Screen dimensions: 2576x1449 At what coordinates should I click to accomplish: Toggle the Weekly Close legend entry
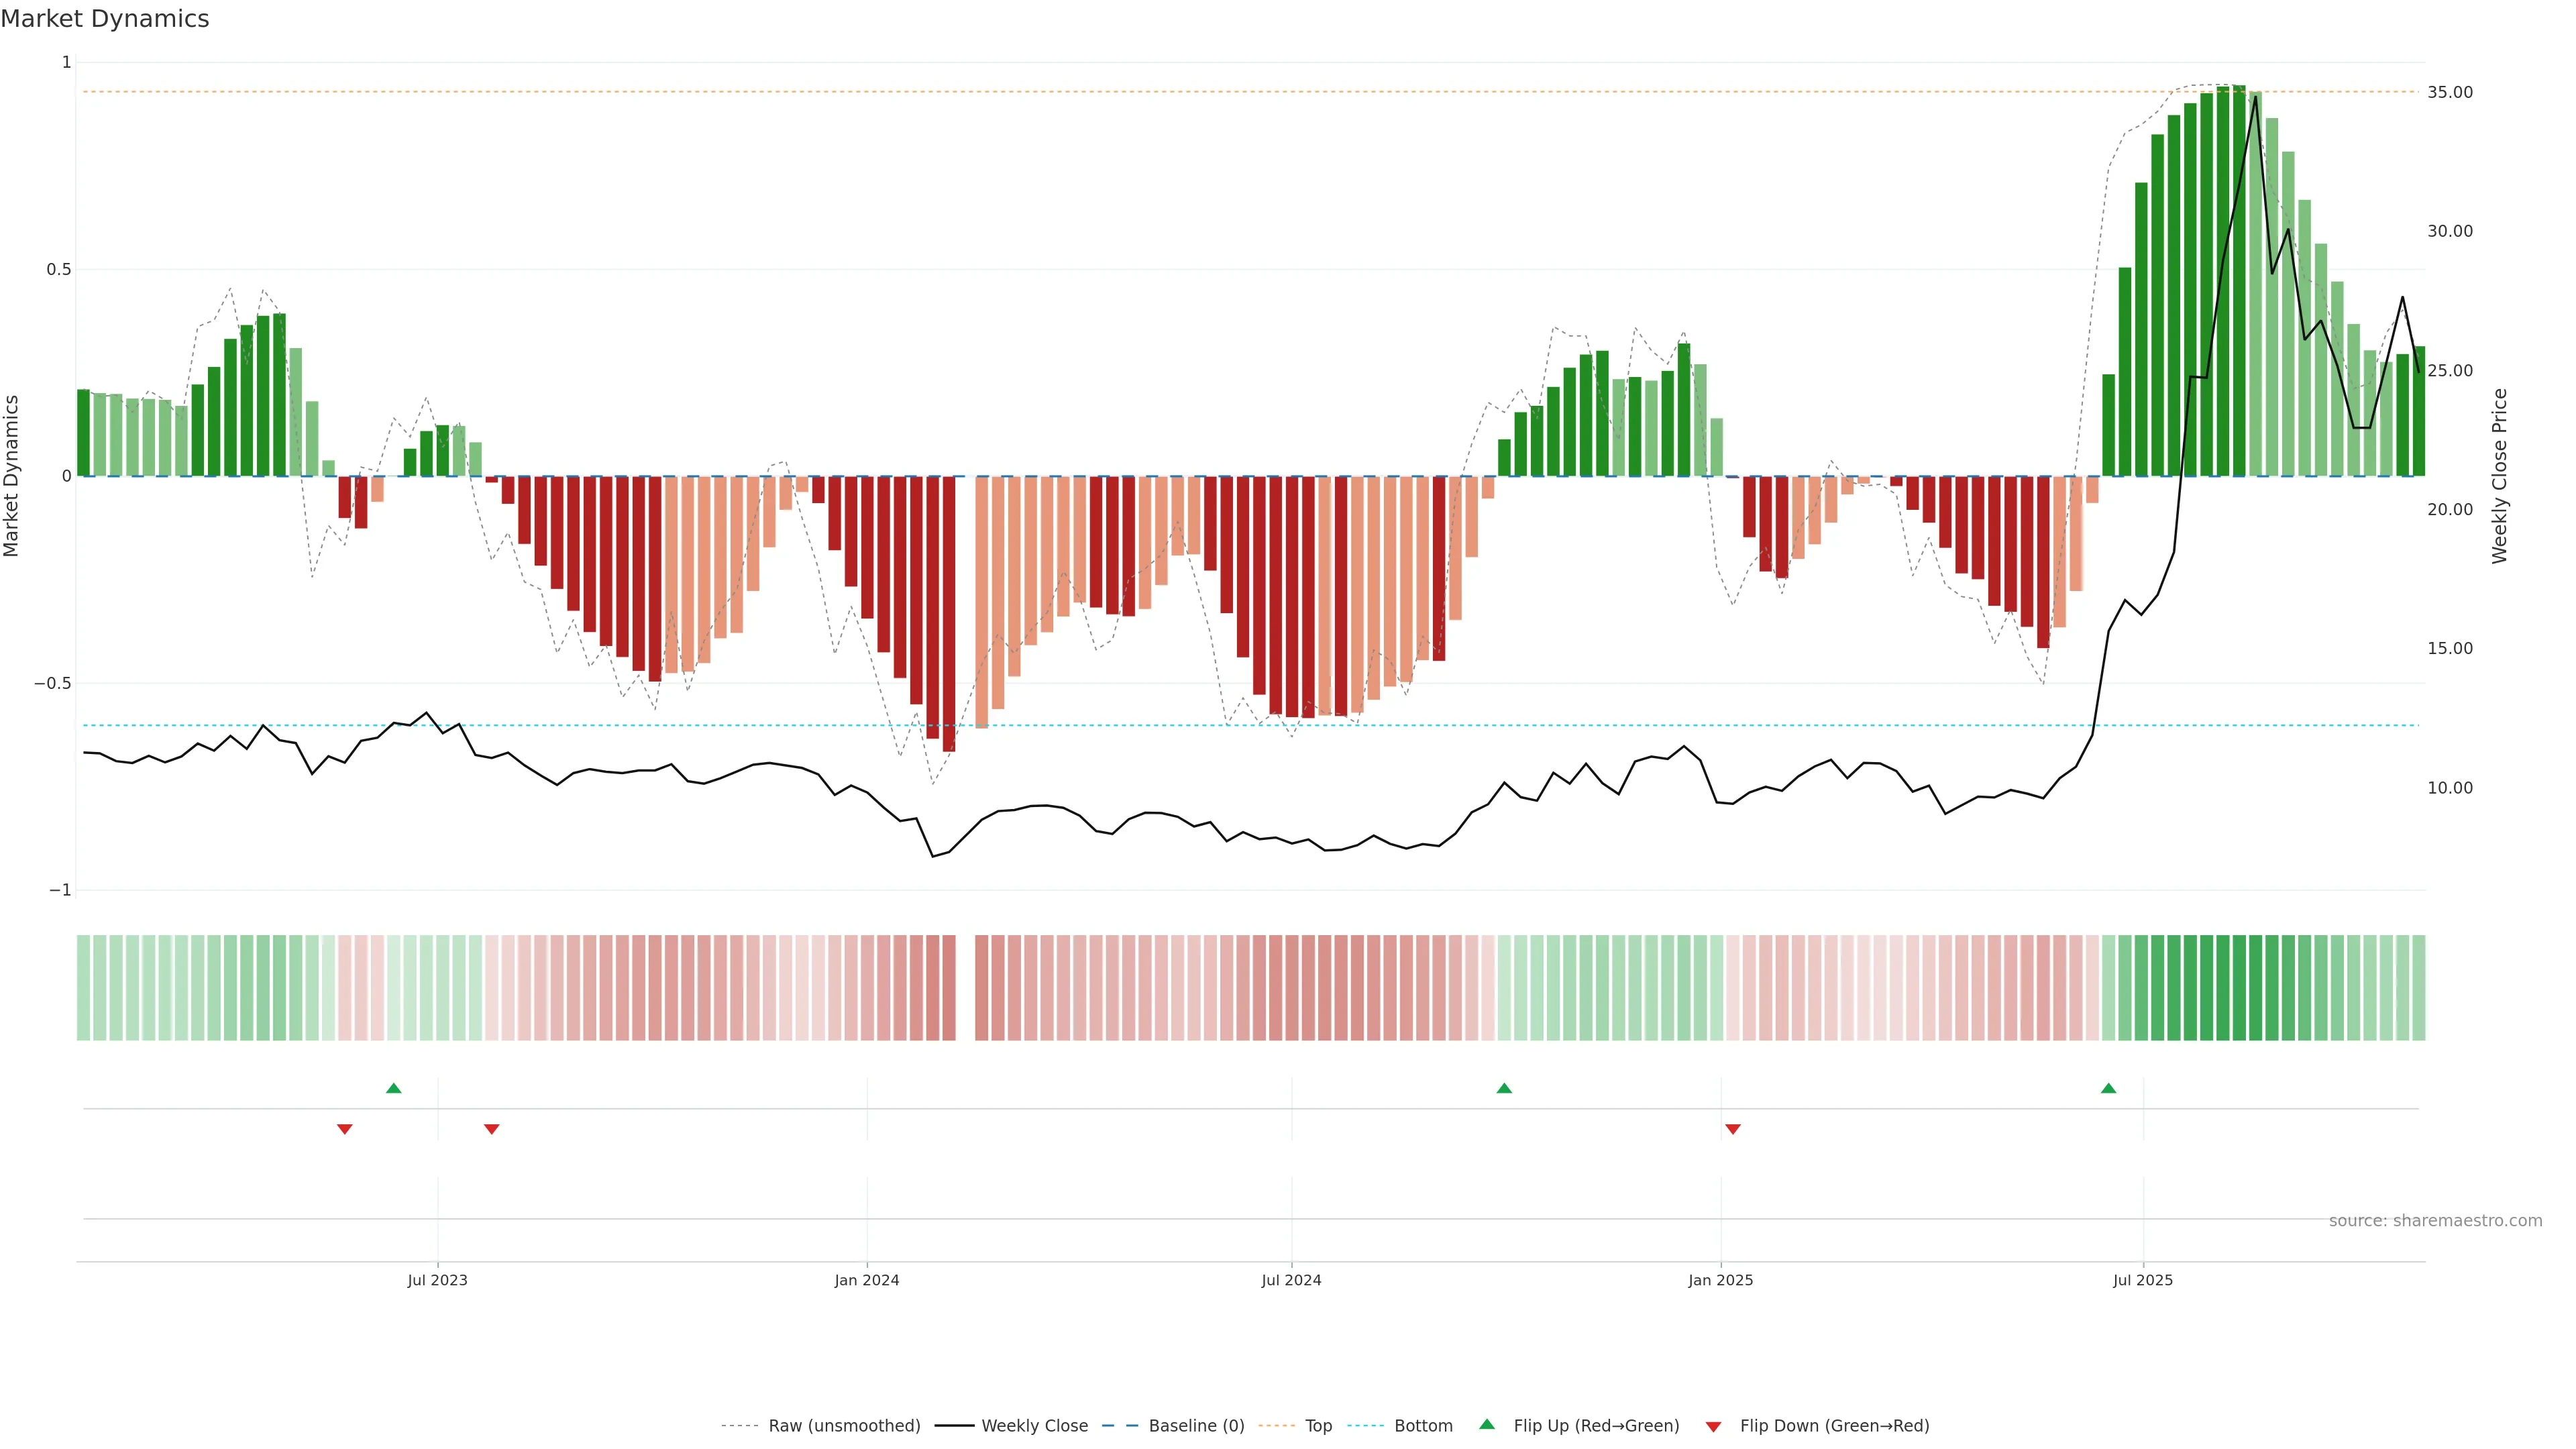(x=1034, y=1426)
